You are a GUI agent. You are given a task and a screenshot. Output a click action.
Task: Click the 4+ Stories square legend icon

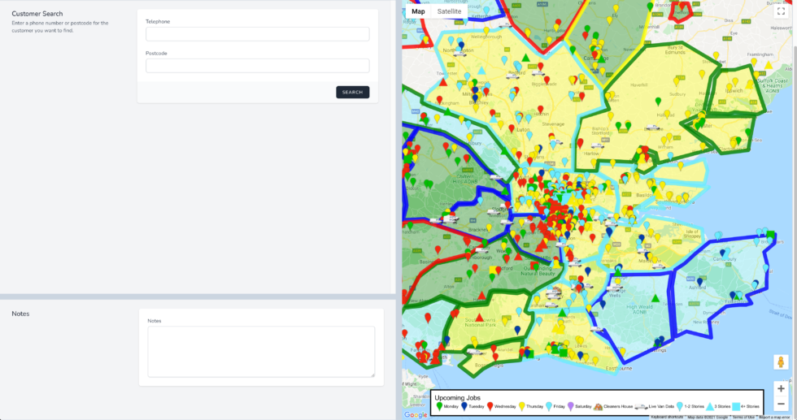(736, 406)
